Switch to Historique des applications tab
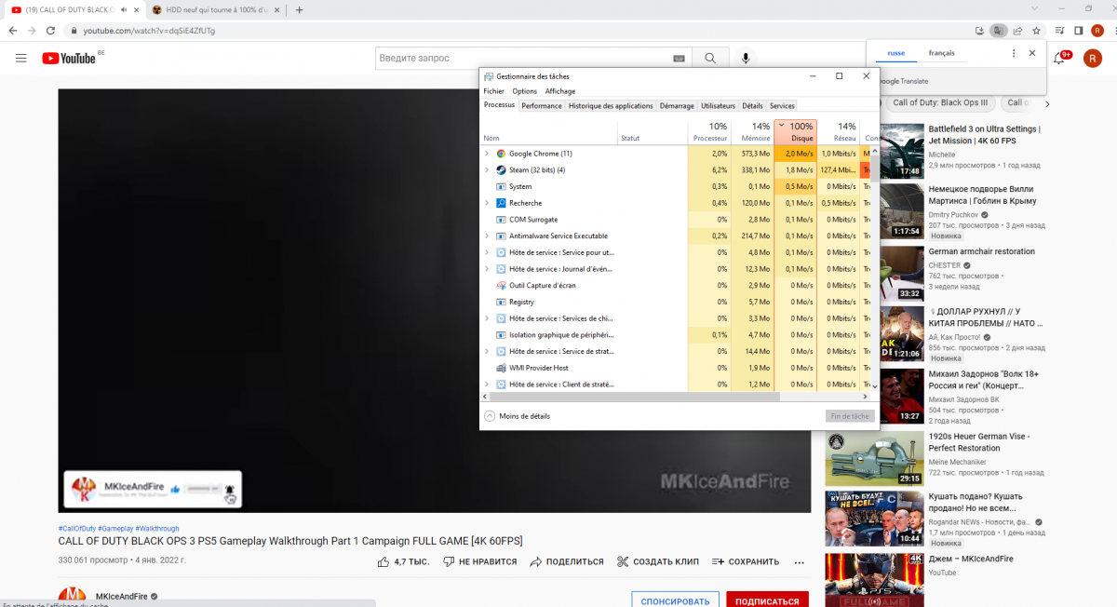Image resolution: width=1117 pixels, height=607 pixels. (611, 106)
